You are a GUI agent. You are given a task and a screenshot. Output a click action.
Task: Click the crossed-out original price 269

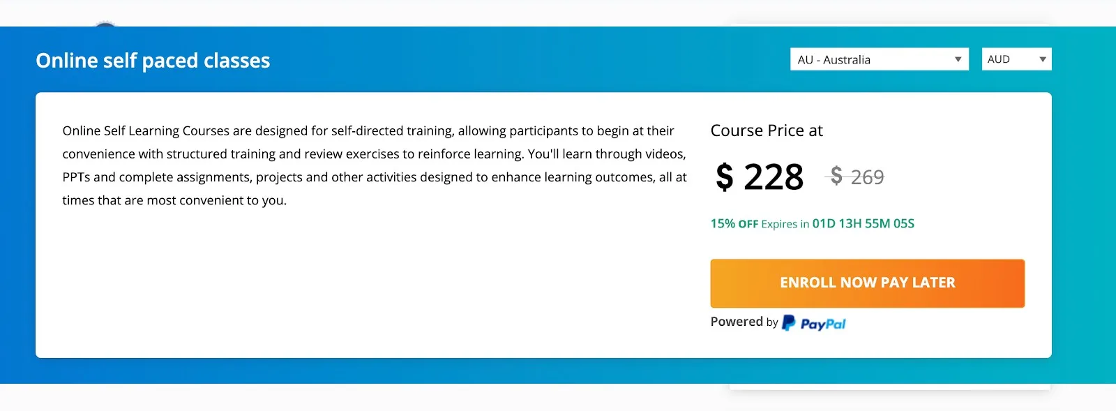pos(867,177)
